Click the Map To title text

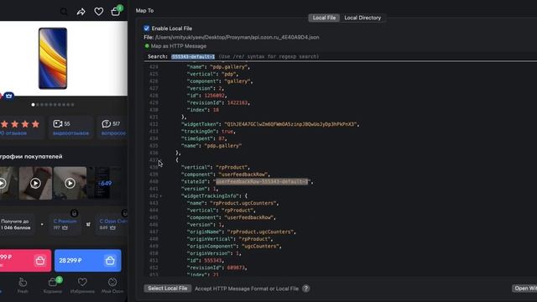tap(144, 11)
